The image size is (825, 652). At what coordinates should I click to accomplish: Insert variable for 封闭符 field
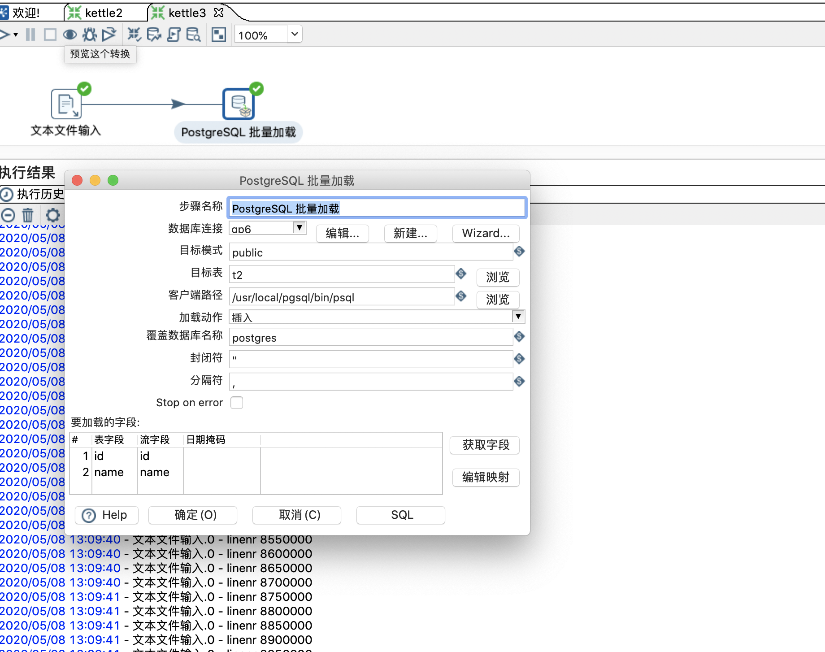519,359
